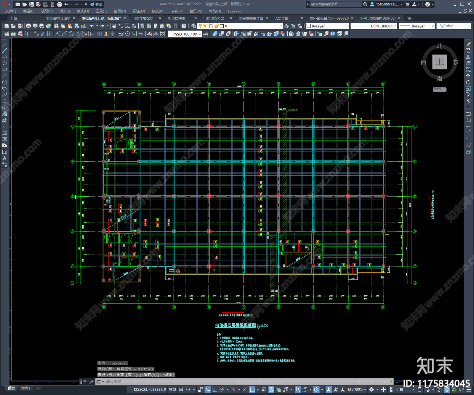Switch to the 布局1 layout tab
Screen dimensions: 474x395
click(25, 388)
